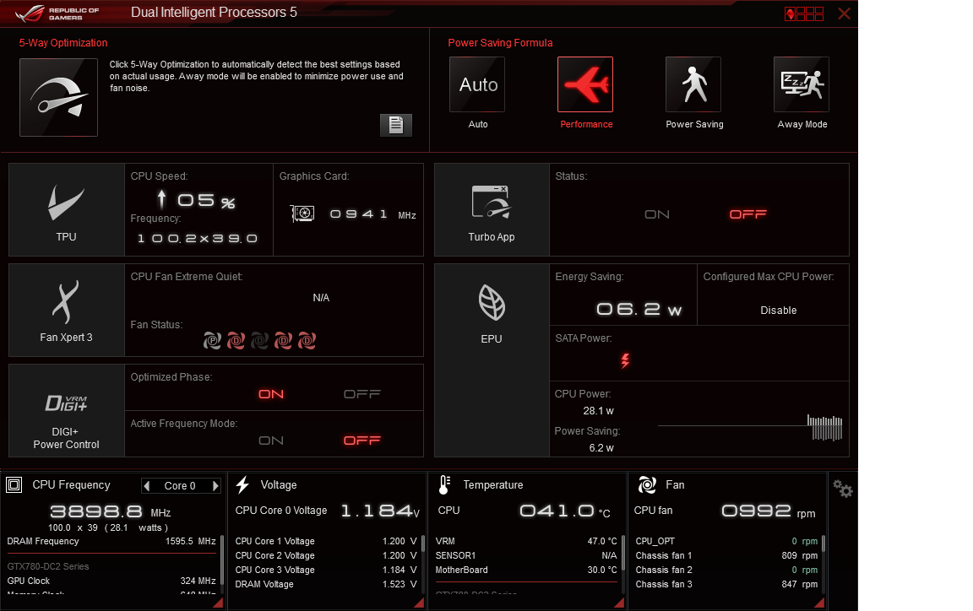973x611 pixels.
Task: Set Optimized Phase to OFF
Action: point(362,394)
